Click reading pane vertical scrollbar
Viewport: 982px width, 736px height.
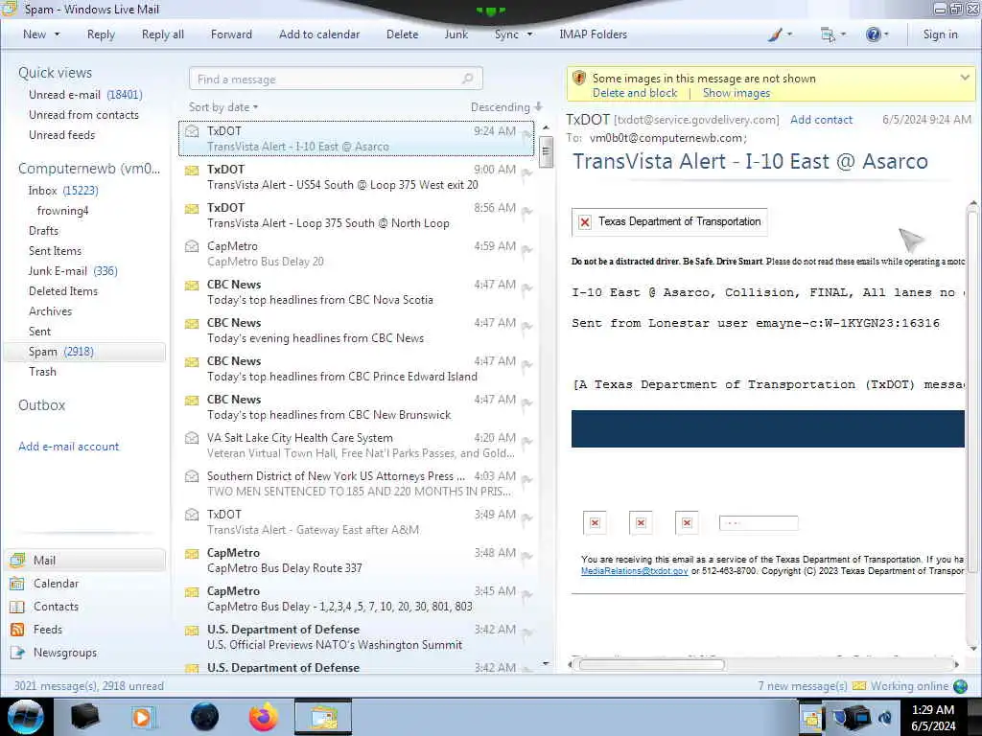972,392
